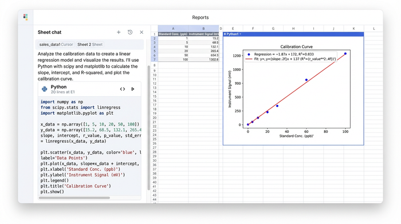Click cell A7 containing 100

pyautogui.click(x=173, y=60)
